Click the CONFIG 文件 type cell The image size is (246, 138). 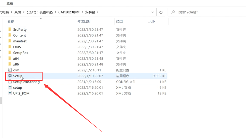point(126,81)
